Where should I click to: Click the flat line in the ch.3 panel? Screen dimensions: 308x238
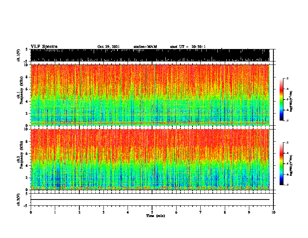coord(150,199)
